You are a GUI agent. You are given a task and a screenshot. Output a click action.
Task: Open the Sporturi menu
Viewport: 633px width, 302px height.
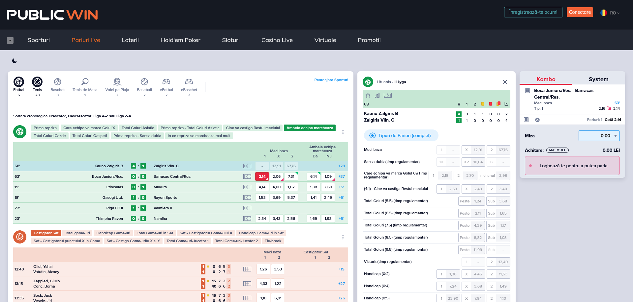(x=39, y=40)
